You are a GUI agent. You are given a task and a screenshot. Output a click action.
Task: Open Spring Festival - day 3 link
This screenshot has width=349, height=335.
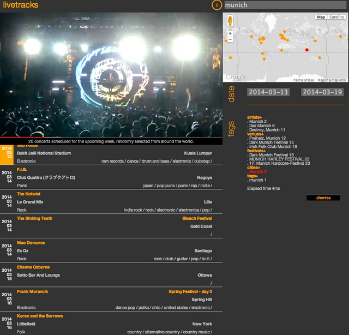(x=190, y=291)
